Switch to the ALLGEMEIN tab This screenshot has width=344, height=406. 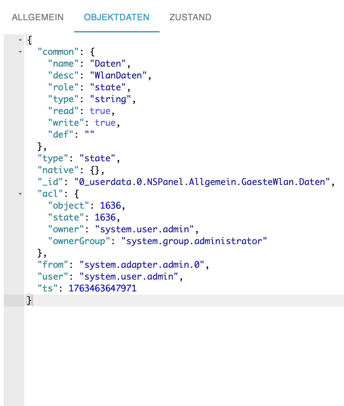pos(38,17)
